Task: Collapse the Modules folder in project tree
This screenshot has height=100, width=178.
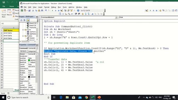Action: pyautogui.click(x=23, y=36)
